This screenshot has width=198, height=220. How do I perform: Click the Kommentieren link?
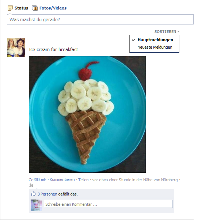[x=62, y=179]
